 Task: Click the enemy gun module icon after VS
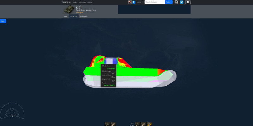(138, 124)
